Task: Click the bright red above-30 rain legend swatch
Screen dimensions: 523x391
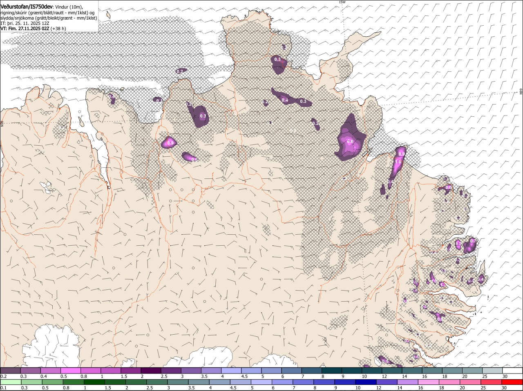Action: coord(512,382)
